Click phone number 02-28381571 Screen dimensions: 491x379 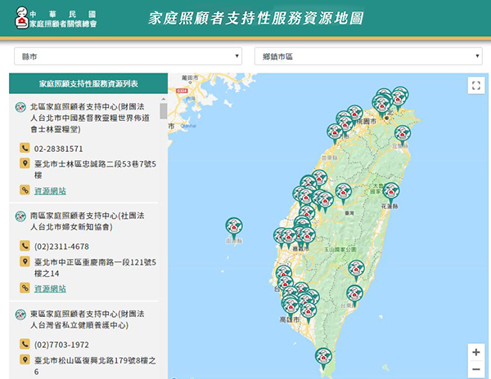click(x=58, y=149)
